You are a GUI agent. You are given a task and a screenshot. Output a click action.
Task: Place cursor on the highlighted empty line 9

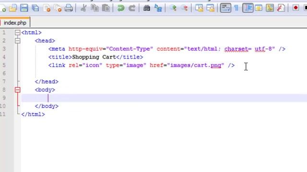pos(164,98)
